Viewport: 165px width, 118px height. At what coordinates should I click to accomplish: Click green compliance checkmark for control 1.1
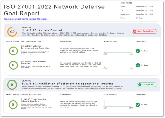138,51
